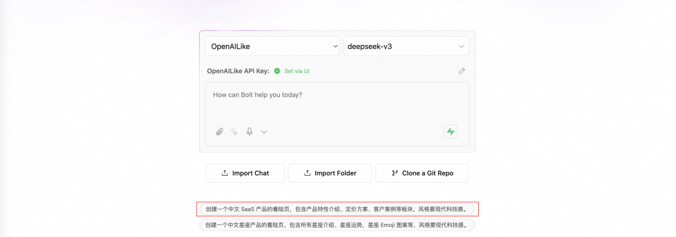The width and height of the screenshot is (676, 237).
Task: Click the upload arrow icon on Import Folder
Action: pyautogui.click(x=307, y=173)
